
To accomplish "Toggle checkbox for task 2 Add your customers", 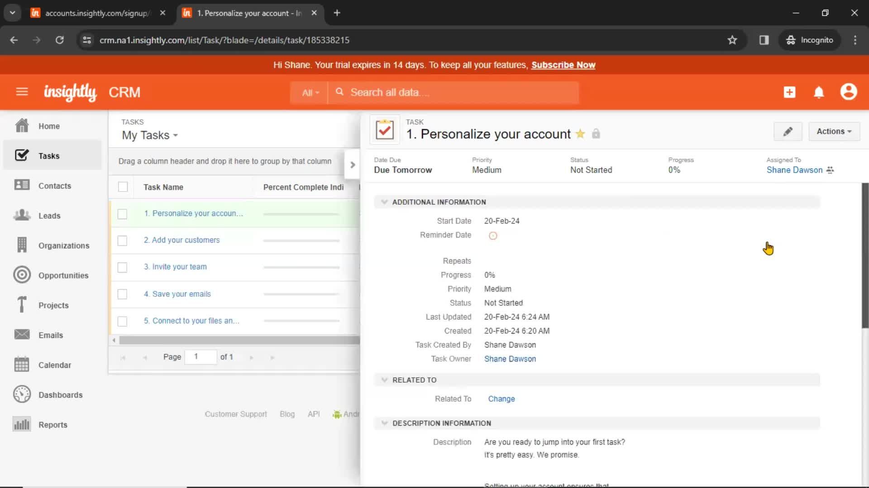I will click(x=123, y=240).
